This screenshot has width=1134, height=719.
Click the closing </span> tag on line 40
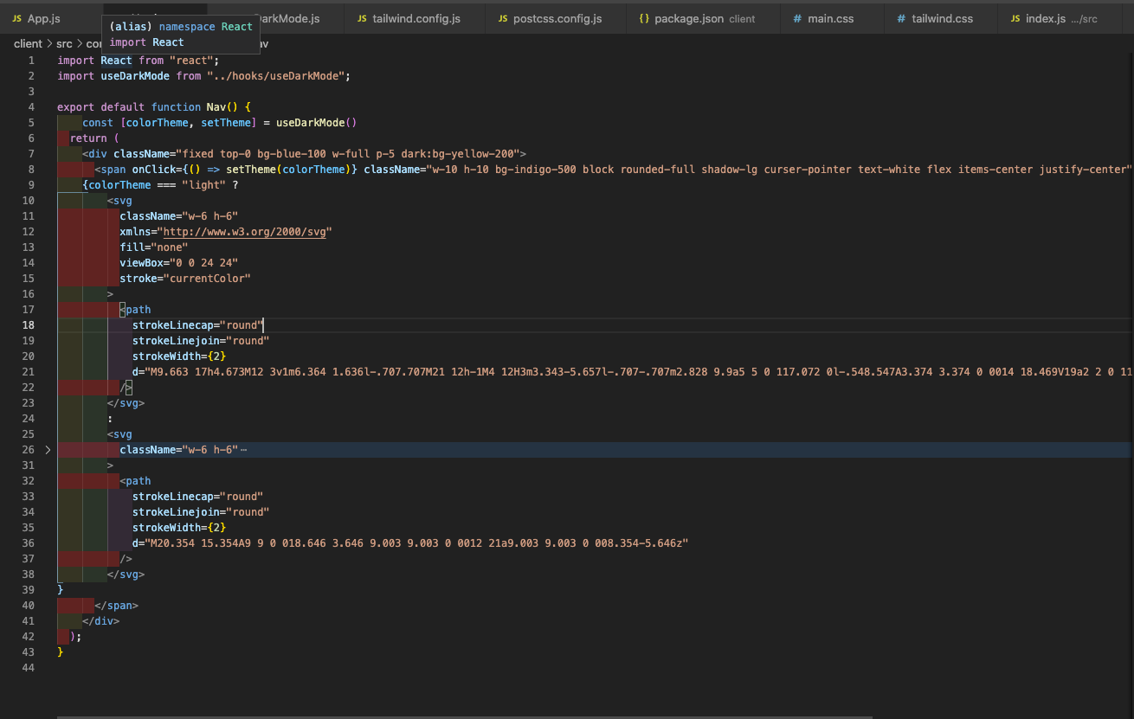click(x=117, y=606)
